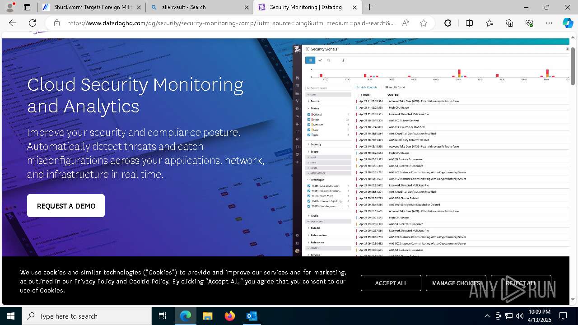Open Edge Settings and more menu
Viewport: 578px width, 325px height.
pos(549,23)
